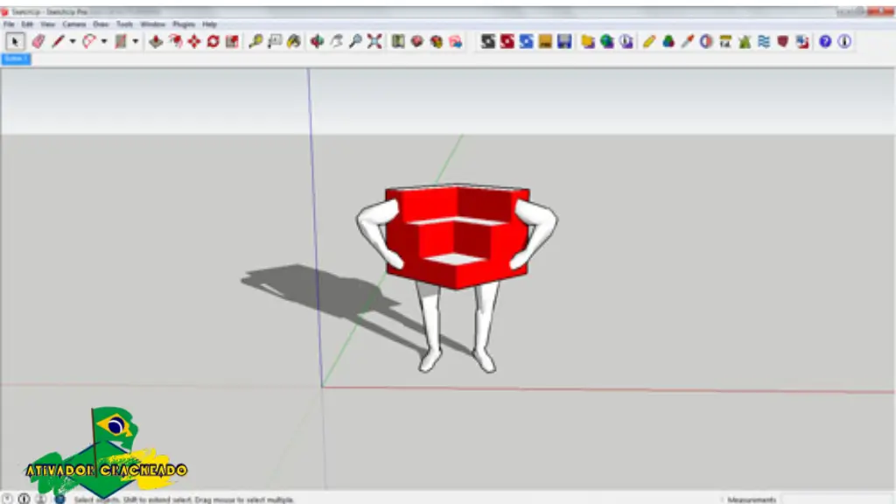Screen dimensions: 896x504
Task: Open the green book icon in toolbar
Action: [x=398, y=41]
